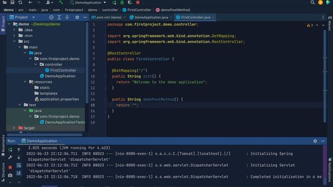Click the orange profile icon top right
333x187 pixels.
321,3
